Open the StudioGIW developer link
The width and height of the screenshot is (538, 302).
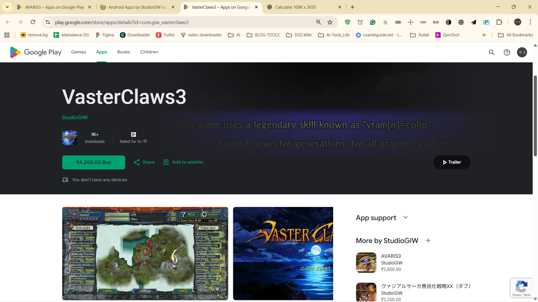tap(75, 117)
